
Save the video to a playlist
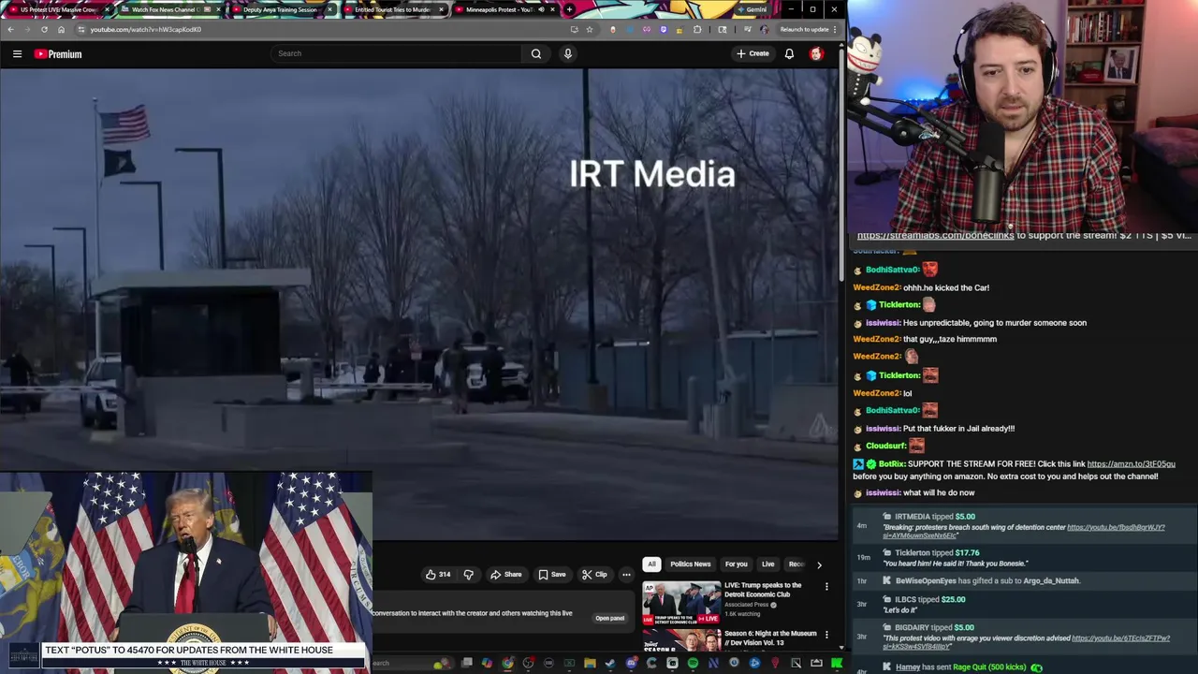(552, 575)
